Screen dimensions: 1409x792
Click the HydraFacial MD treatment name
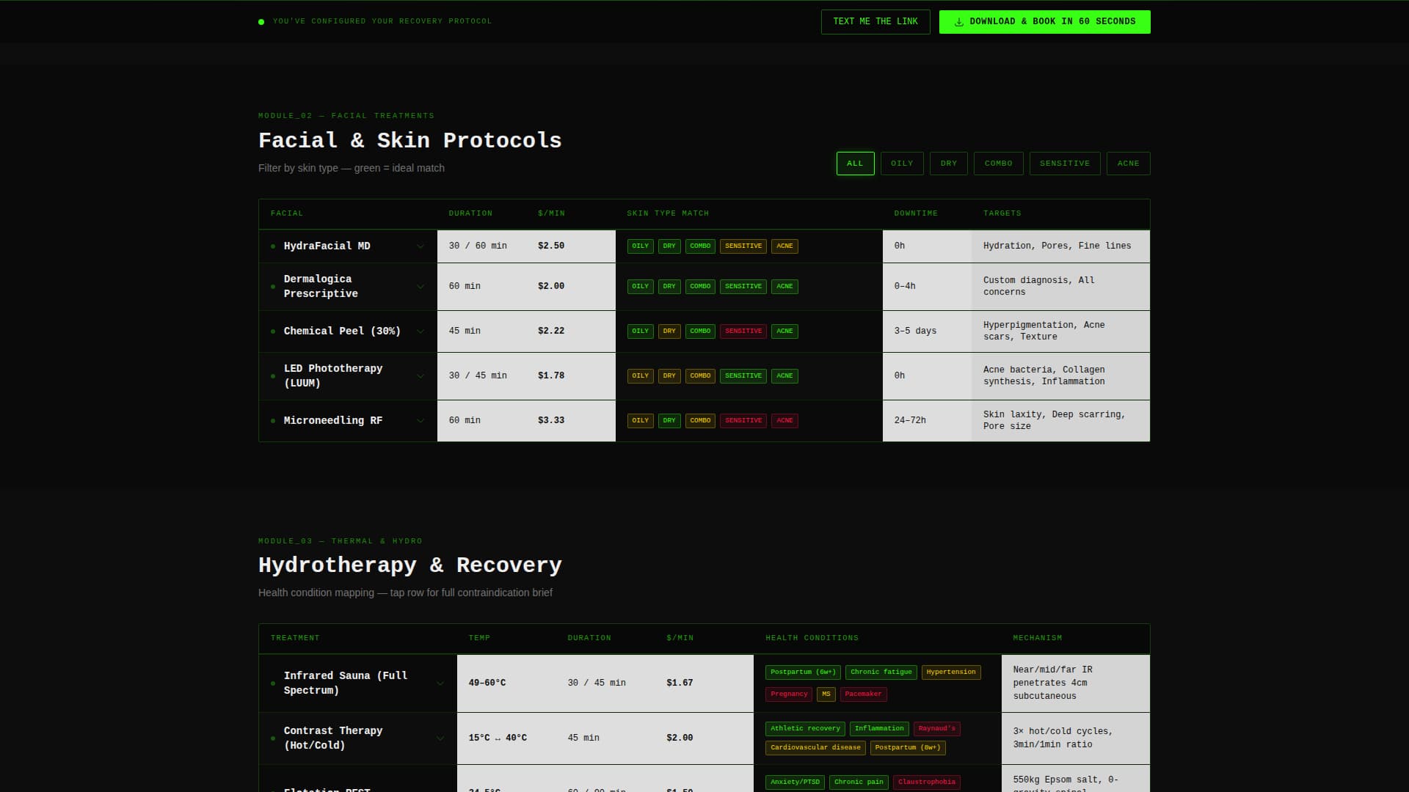(327, 246)
